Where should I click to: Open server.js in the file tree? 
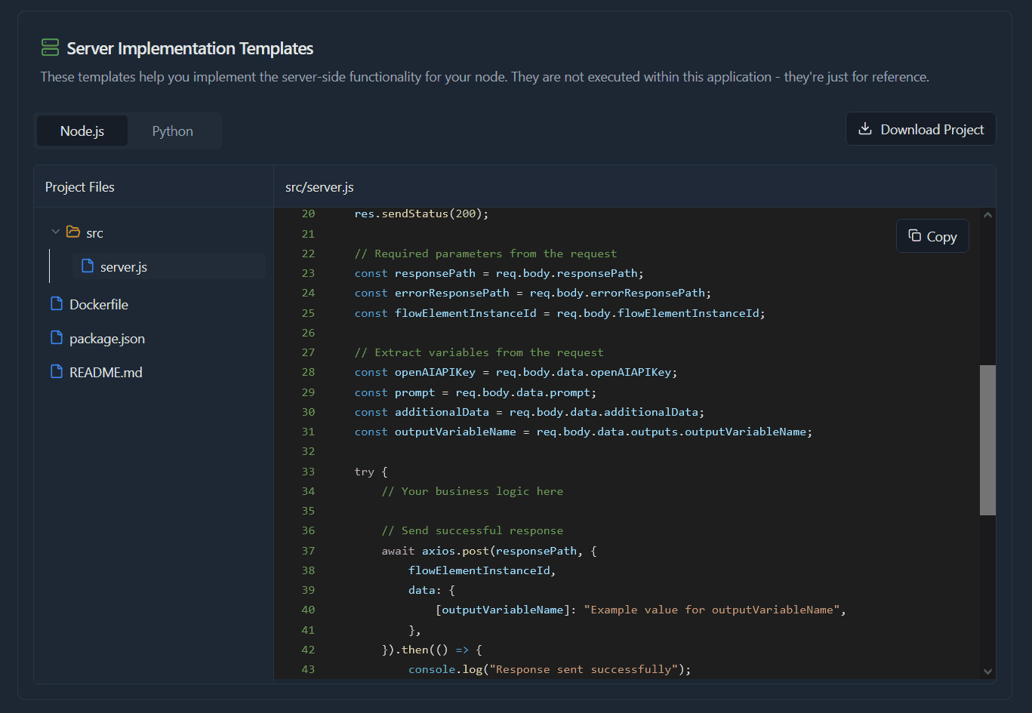(x=169, y=266)
